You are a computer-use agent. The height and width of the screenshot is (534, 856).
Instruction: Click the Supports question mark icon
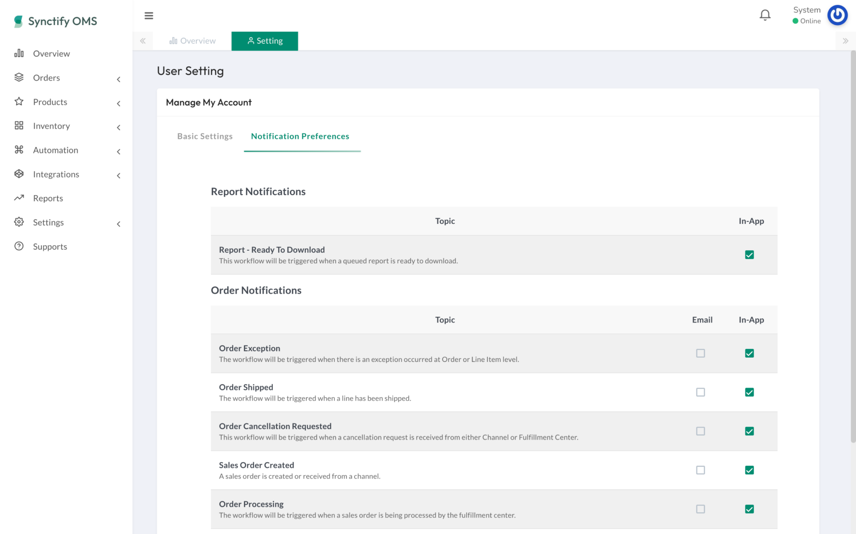19,246
